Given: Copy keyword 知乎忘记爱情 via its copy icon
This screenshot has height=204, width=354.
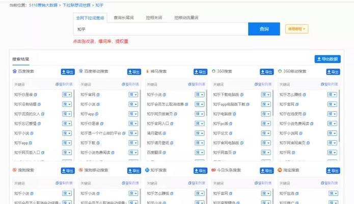Looking at the screenshot, I should pyautogui.click(x=39, y=124).
